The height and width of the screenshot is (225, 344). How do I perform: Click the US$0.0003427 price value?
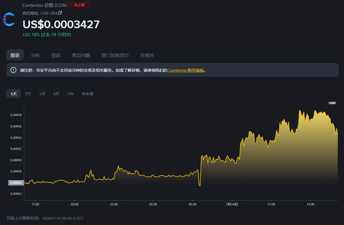tap(61, 24)
